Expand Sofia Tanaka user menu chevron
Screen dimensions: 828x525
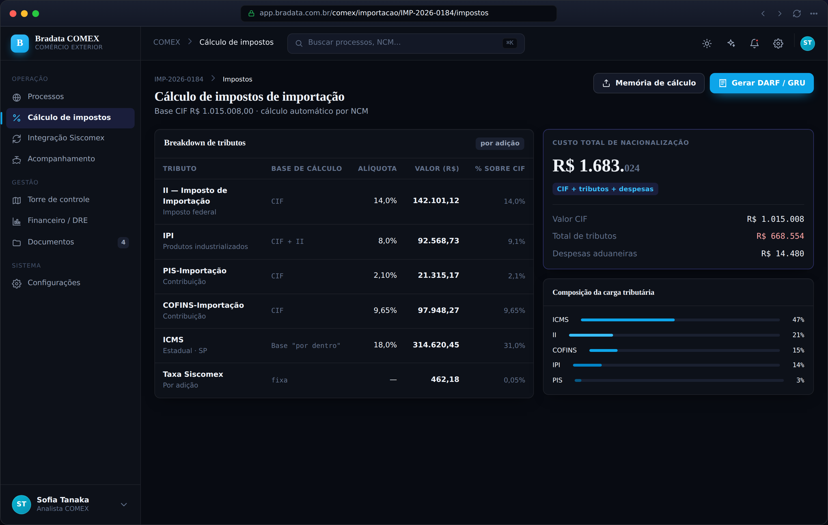(124, 504)
